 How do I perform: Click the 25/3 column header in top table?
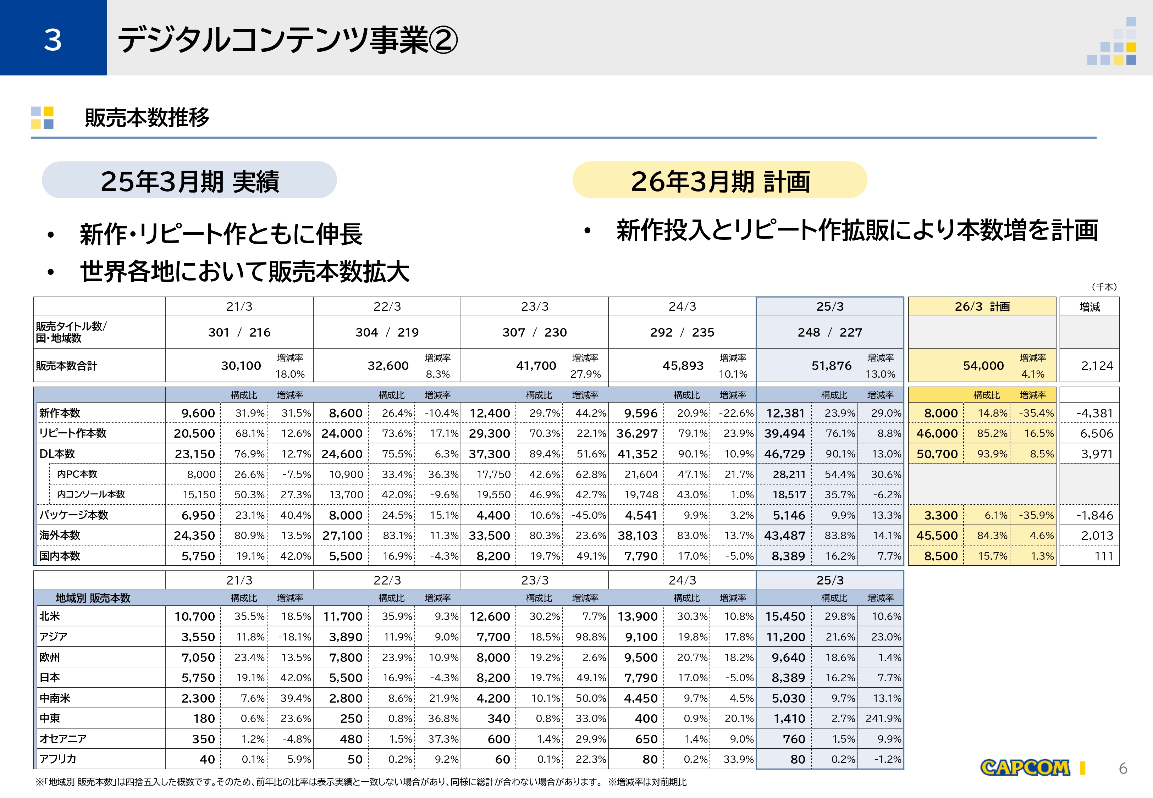click(830, 306)
